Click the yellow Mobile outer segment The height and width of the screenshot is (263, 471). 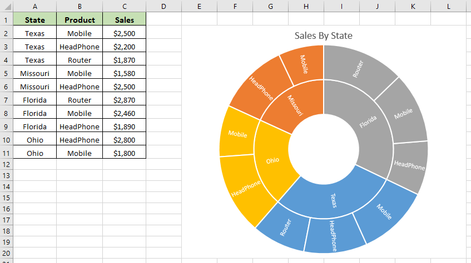pos(237,134)
